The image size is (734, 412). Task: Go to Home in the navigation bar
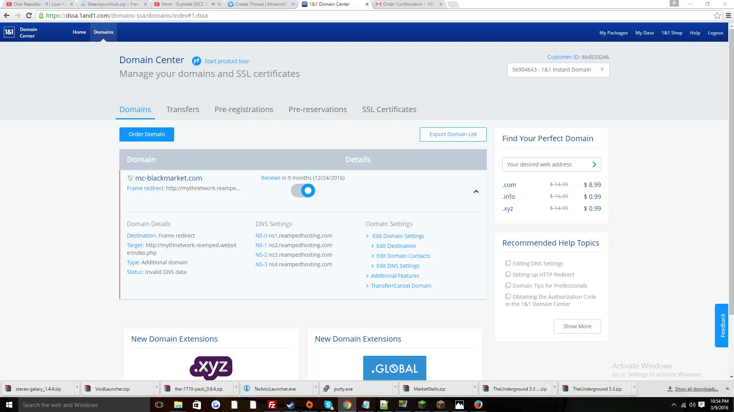(79, 32)
